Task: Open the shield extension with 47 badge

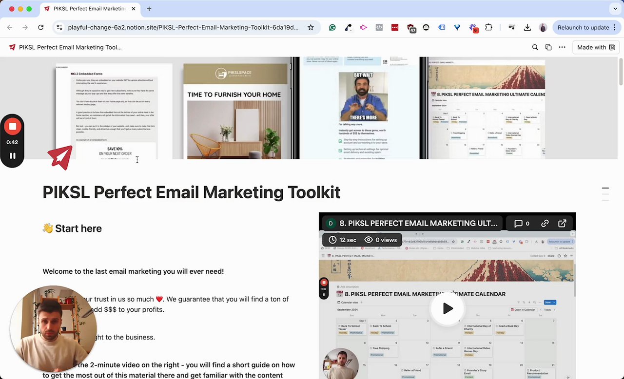Action: (411, 28)
